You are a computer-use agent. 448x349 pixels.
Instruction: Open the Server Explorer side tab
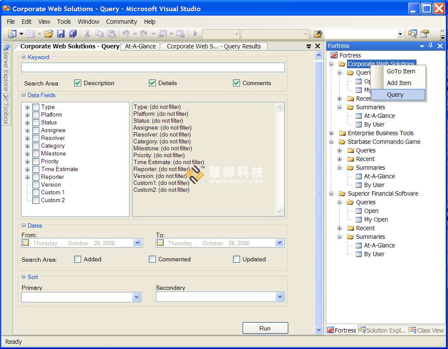(x=6, y=68)
